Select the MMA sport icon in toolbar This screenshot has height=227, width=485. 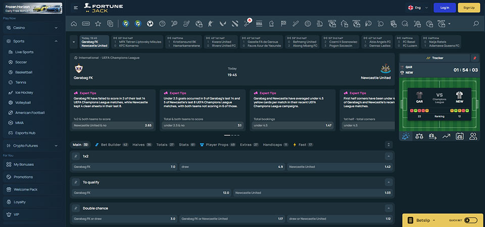click(x=259, y=24)
